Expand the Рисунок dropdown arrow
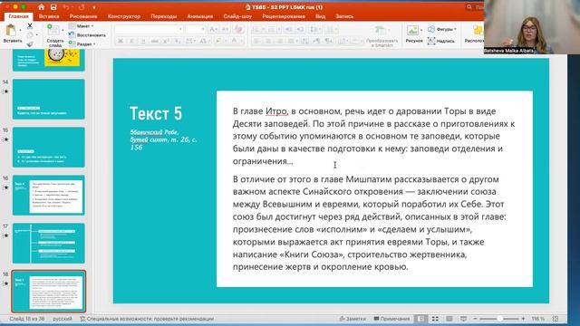This screenshot has height=326, width=580. tap(421, 30)
